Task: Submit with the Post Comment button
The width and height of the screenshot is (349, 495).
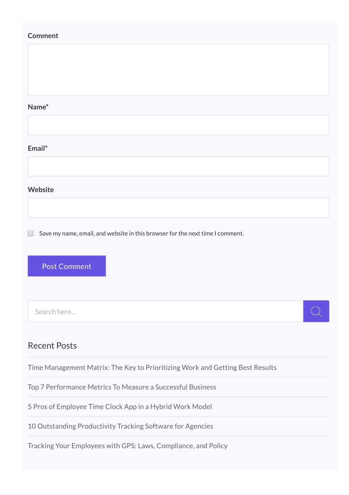Action: [x=67, y=266]
